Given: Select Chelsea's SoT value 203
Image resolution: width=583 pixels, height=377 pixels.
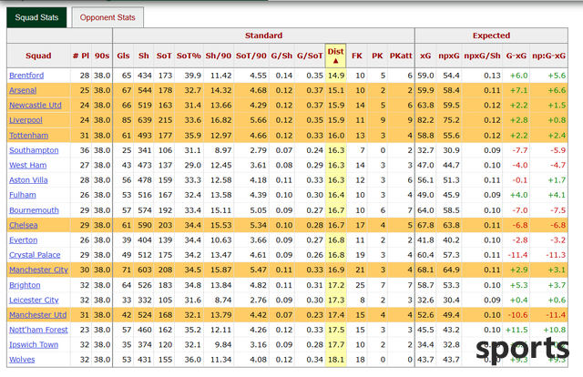Looking at the screenshot, I should (x=166, y=225).
